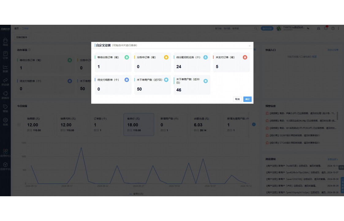The width and height of the screenshot is (344, 221).
Task: Open the message notifications icon with badge
Action: coord(326,28)
